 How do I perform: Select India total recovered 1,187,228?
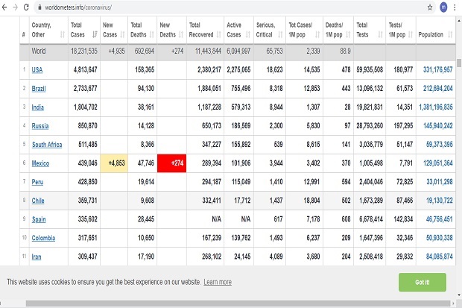click(205, 107)
